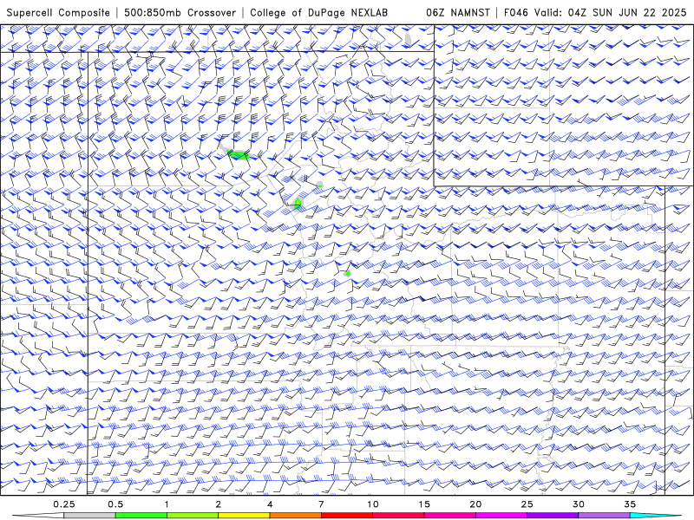Click the lavender 30–35 legend color segment
This screenshot has height=520, width=694.
point(604,516)
